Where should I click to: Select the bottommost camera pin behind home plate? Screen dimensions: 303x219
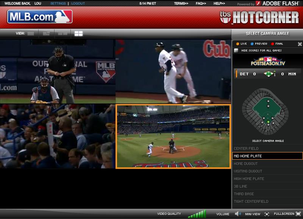pos(268,125)
